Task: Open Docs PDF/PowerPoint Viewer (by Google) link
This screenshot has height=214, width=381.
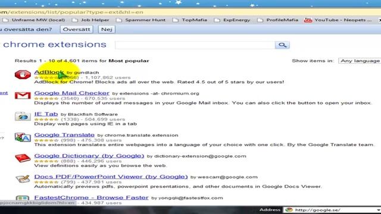Action: [x=111, y=177]
